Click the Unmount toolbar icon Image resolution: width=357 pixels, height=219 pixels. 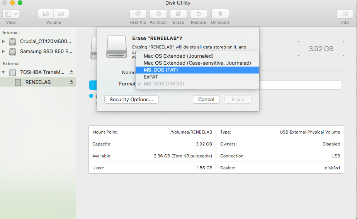coord(220,14)
